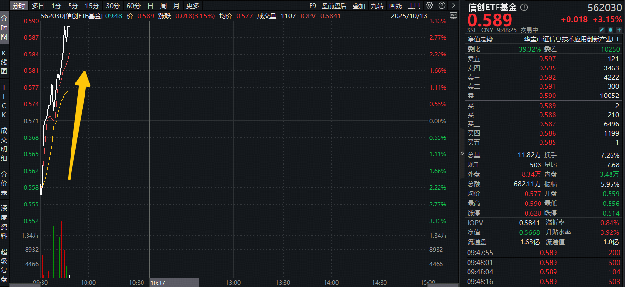Click 溢折率 value 0.84%
This screenshot has height=287, width=625.
610,223
